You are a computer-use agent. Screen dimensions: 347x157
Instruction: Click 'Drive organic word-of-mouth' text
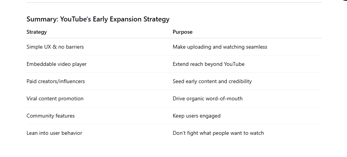pyautogui.click(x=208, y=99)
